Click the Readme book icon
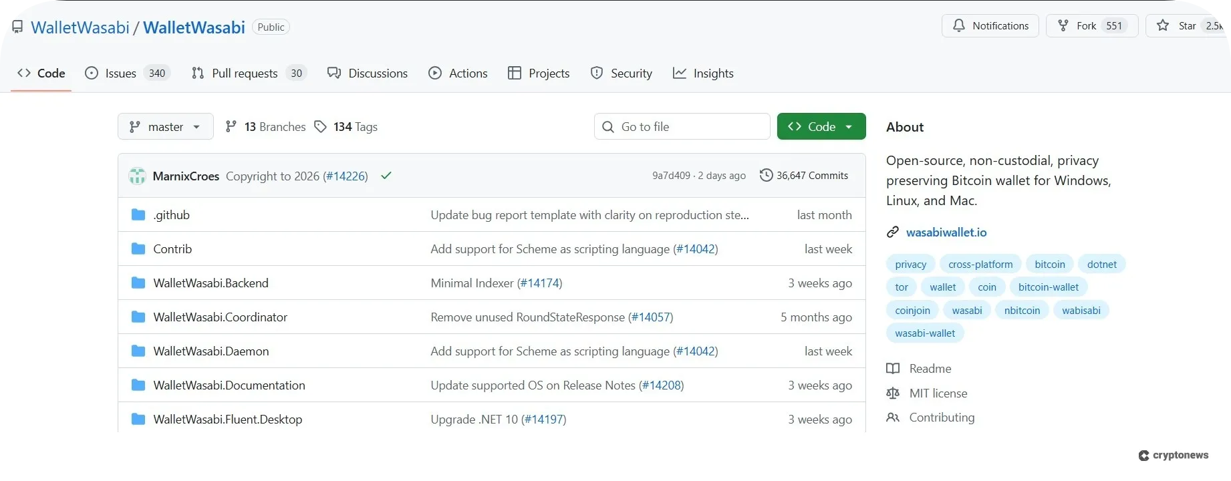The image size is (1231, 481). pyautogui.click(x=893, y=368)
